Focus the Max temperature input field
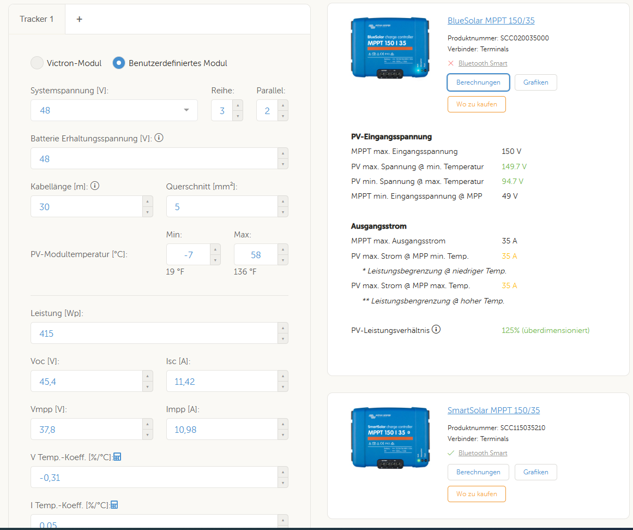633x530 pixels. (256, 255)
